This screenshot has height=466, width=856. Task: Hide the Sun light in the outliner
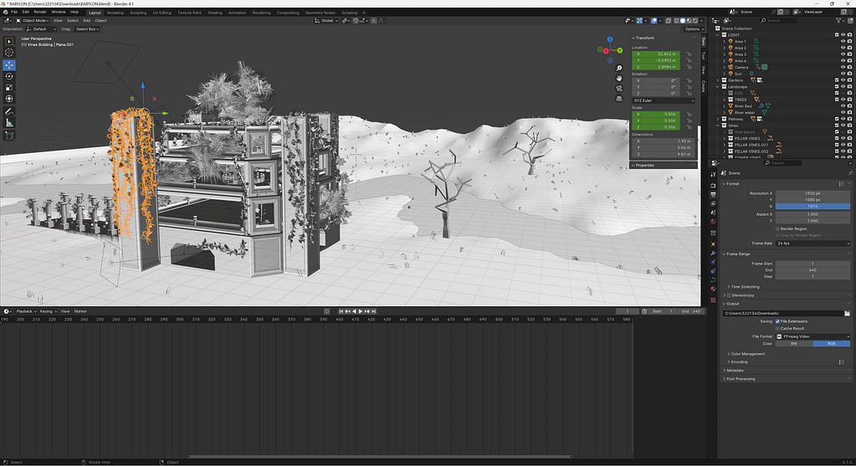(x=843, y=74)
